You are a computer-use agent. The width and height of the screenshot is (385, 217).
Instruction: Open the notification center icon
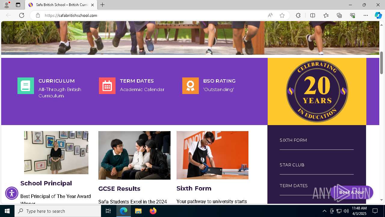coord(375,211)
